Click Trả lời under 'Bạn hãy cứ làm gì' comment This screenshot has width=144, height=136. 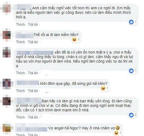click(33, 117)
